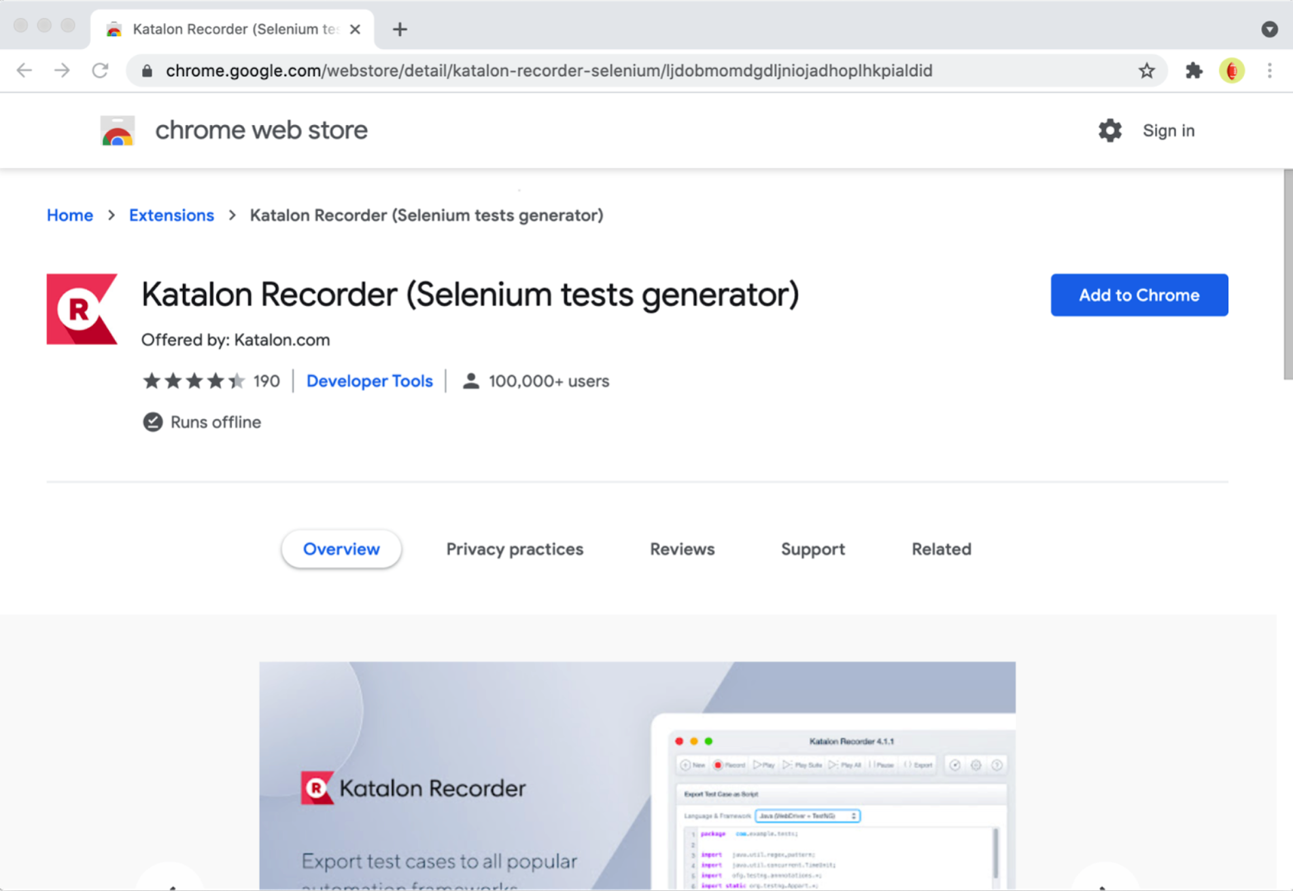Open the Support tab
Viewport: 1293px width, 891px height.
812,549
